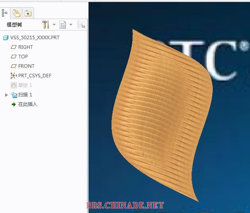Click the coordinate system icon beside PRT_CSYS_DEF

pos(14,76)
